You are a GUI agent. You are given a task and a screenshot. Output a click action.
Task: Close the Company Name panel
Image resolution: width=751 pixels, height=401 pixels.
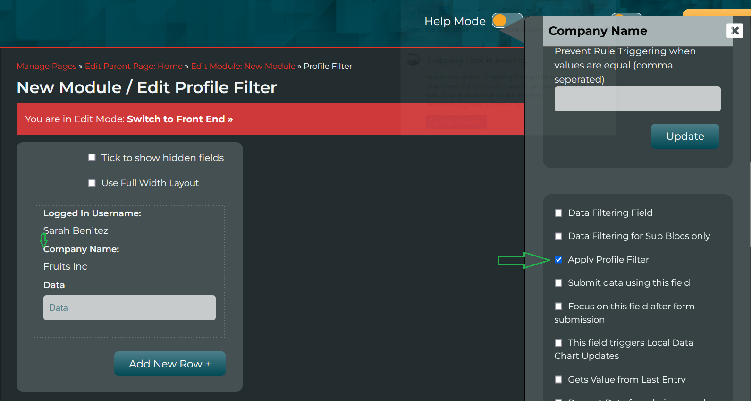(x=734, y=31)
